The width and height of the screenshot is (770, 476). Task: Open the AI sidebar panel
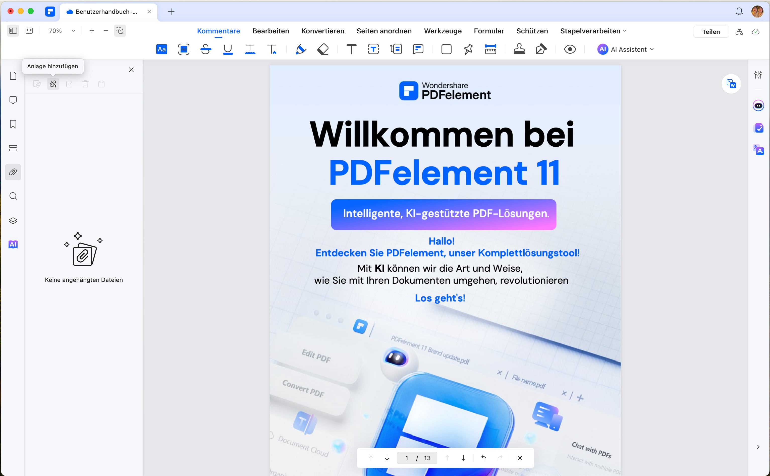point(13,244)
